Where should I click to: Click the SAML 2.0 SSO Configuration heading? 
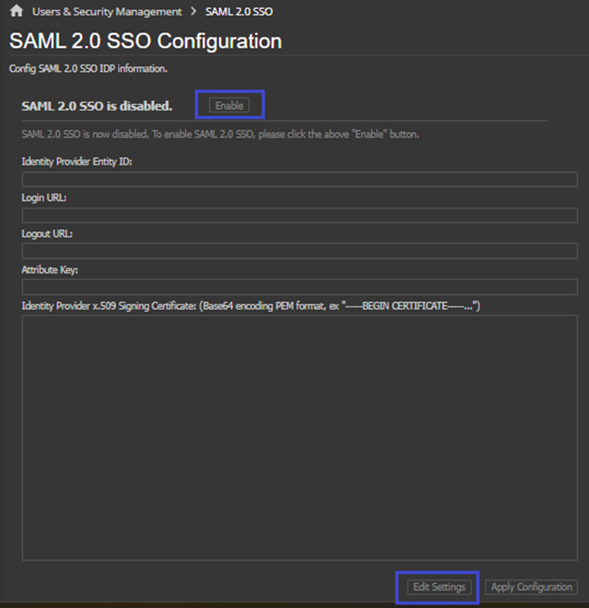coord(146,41)
